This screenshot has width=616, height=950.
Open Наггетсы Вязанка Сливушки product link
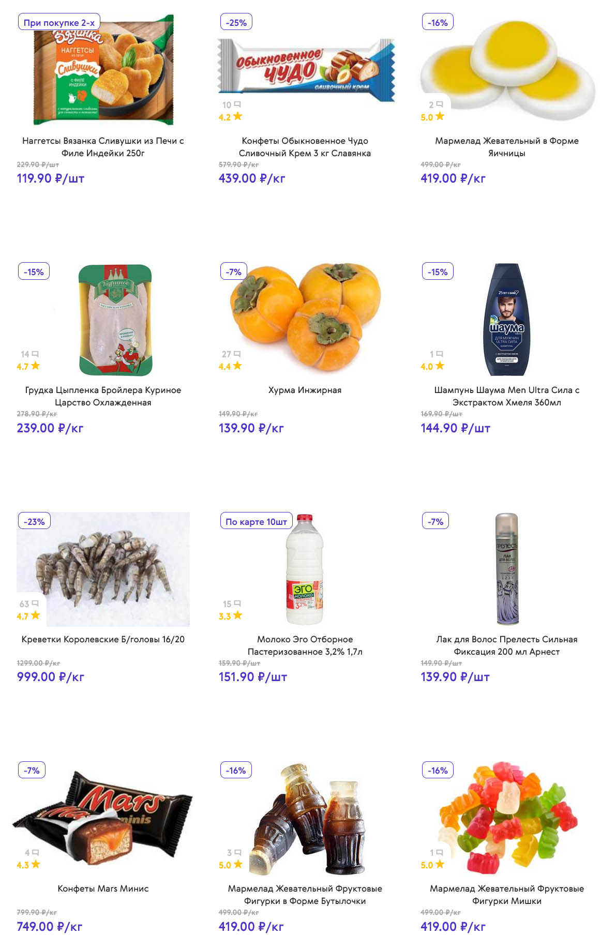click(103, 147)
